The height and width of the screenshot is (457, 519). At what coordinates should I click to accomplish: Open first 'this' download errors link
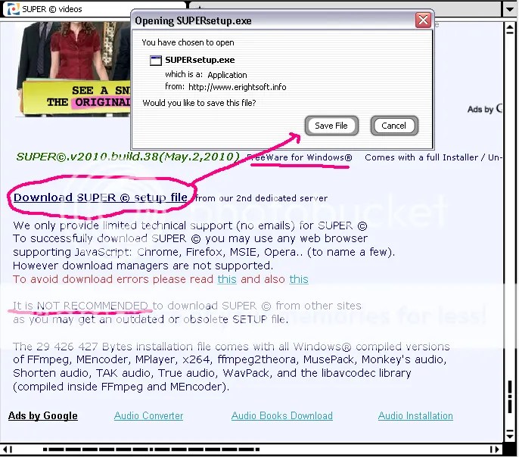click(227, 279)
